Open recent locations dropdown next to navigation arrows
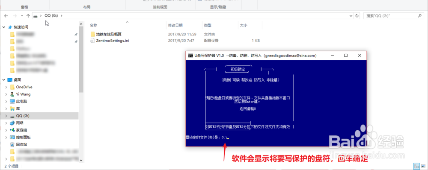This screenshot has width=428, height=170. click(22, 16)
